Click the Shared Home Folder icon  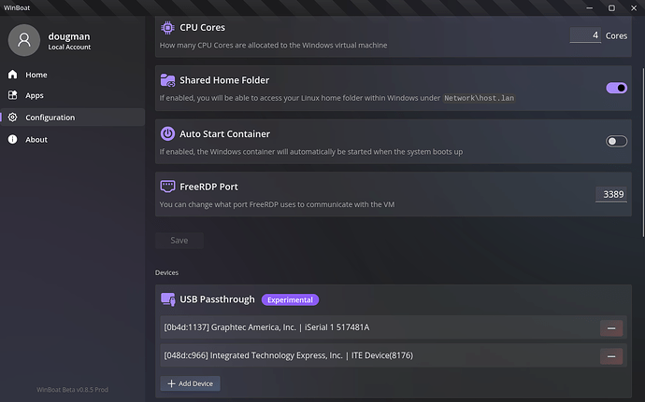pos(167,80)
